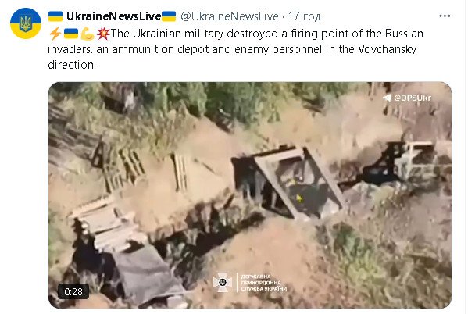Click the @DPSUkr watermark text

click(413, 98)
